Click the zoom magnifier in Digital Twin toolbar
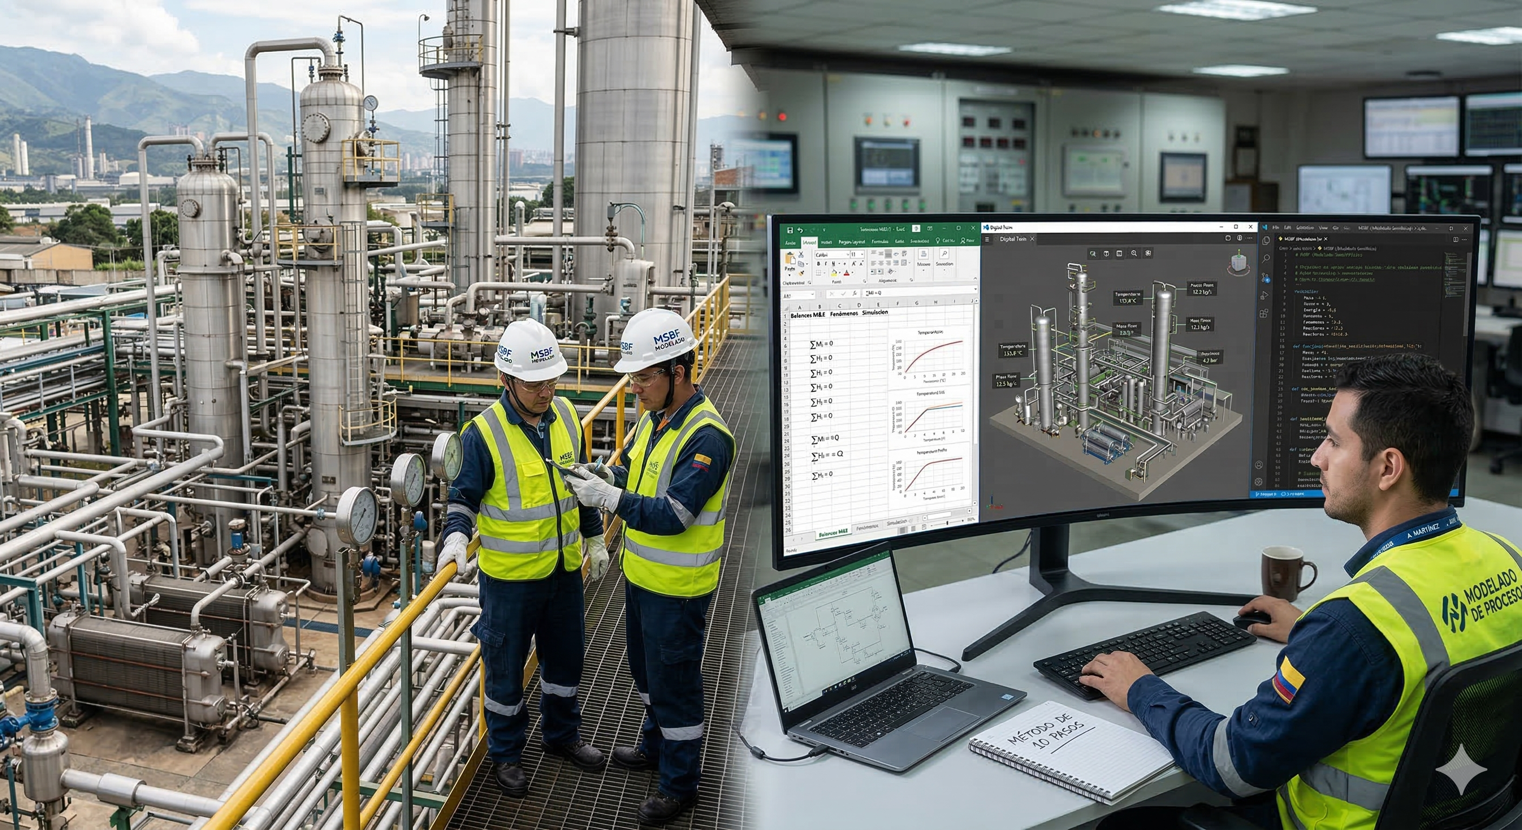The width and height of the screenshot is (1522, 830). (x=1134, y=253)
